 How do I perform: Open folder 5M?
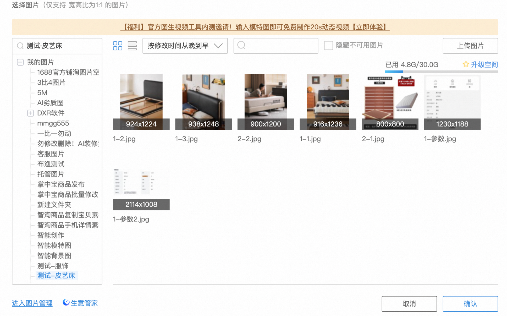coord(42,93)
